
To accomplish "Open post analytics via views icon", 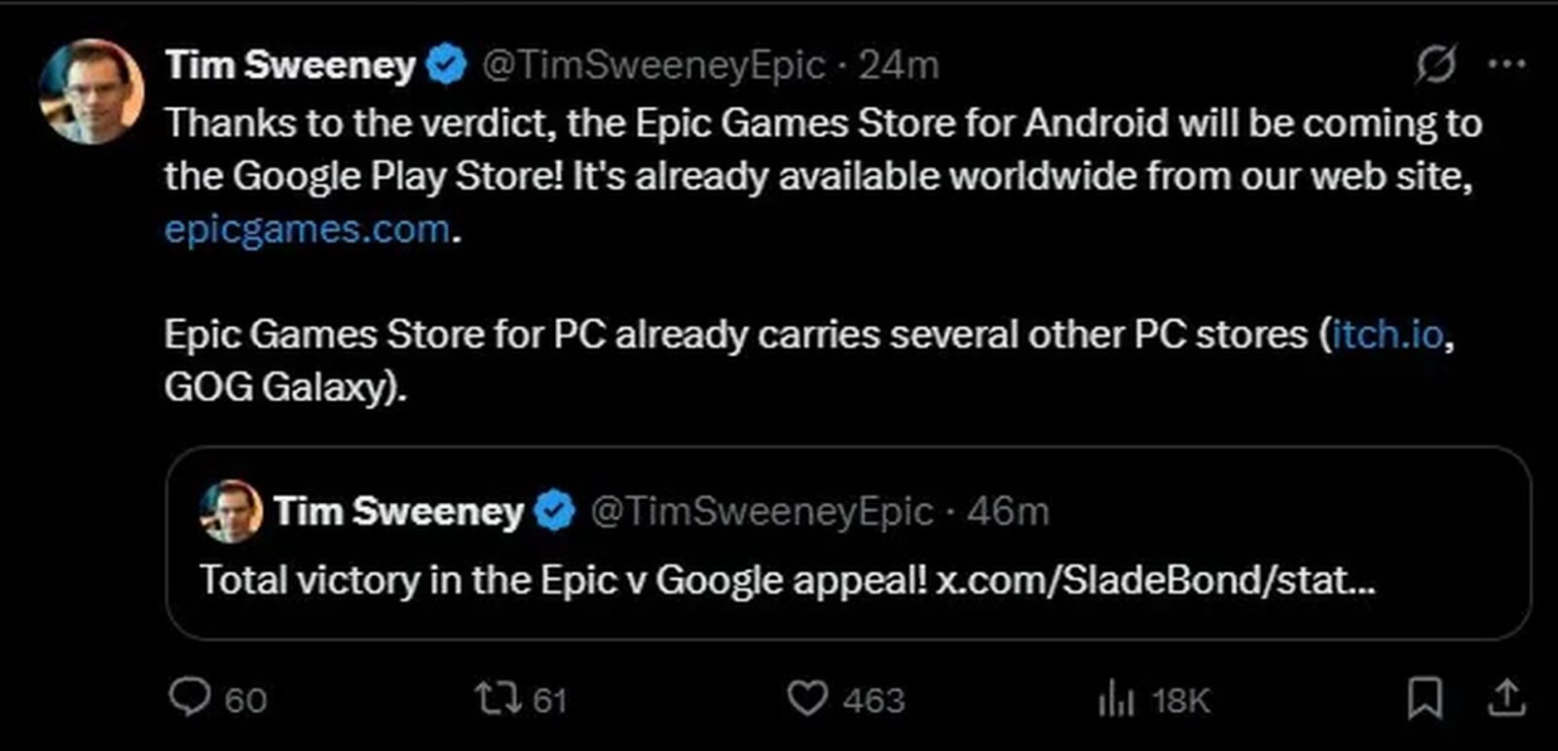I will pos(1119,697).
